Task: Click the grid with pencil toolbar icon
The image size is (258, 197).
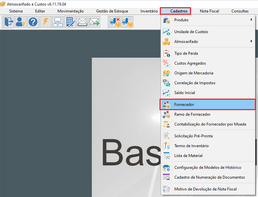Action: (x=70, y=22)
